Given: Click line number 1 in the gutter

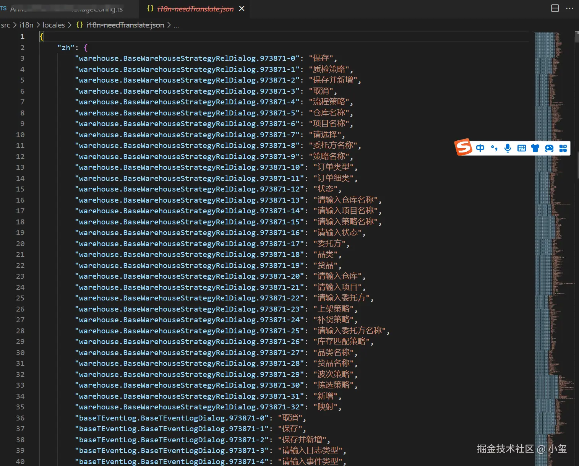Looking at the screenshot, I should pyautogui.click(x=22, y=37).
